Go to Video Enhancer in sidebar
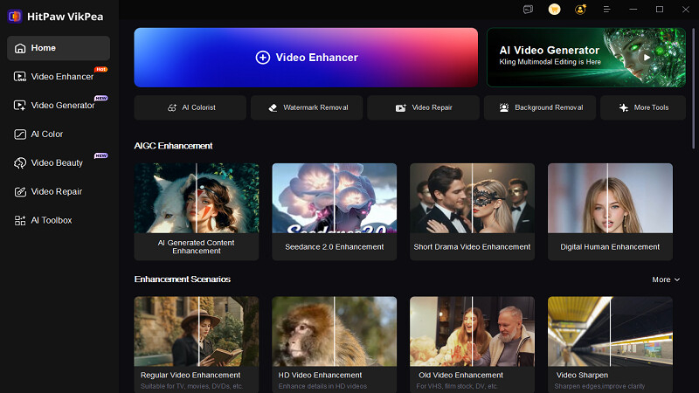 click(59, 77)
